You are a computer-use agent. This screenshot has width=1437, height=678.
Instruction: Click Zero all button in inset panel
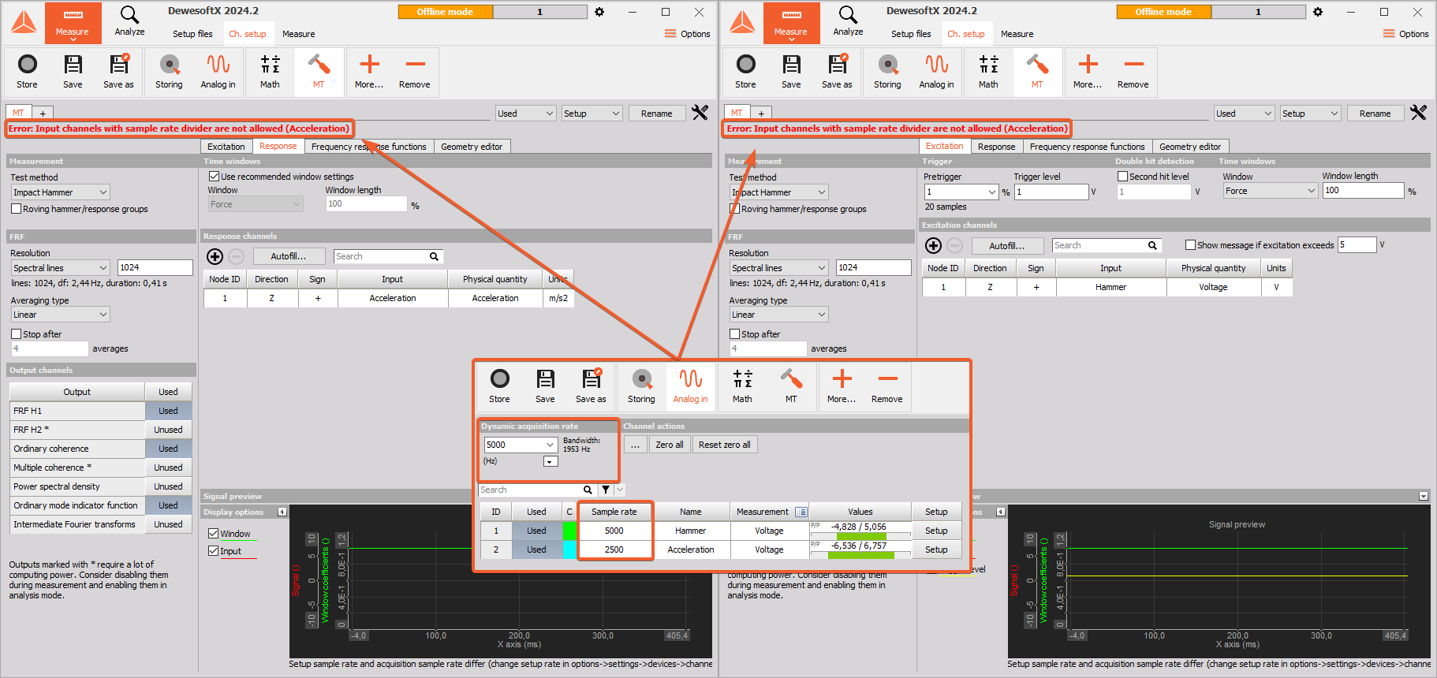(670, 445)
